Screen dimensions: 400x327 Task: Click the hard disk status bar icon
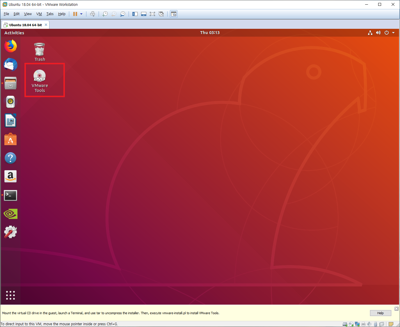pos(345,324)
